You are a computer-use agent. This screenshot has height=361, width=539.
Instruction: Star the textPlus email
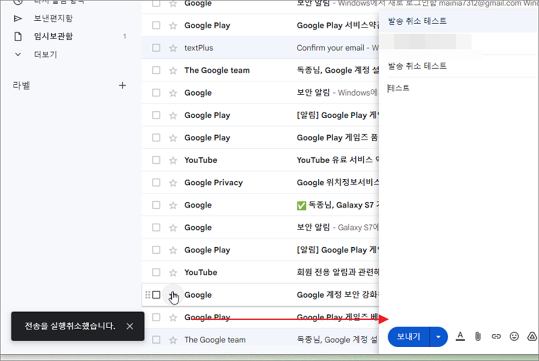click(x=173, y=48)
